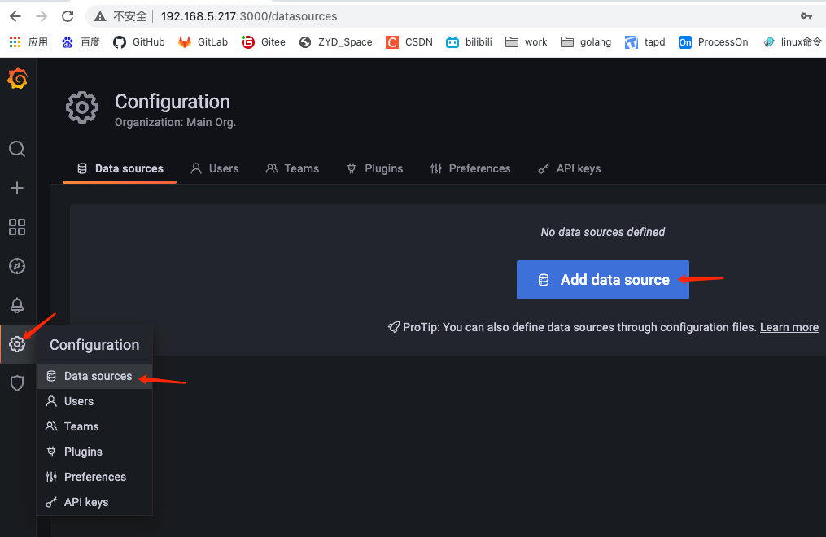826x537 pixels.
Task: Open the Apps bookmark shortcut
Action: pyautogui.click(x=28, y=42)
